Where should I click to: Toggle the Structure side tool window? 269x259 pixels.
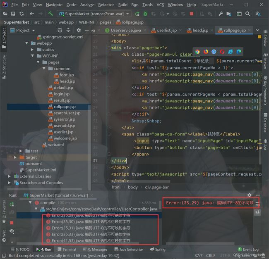(4, 67)
